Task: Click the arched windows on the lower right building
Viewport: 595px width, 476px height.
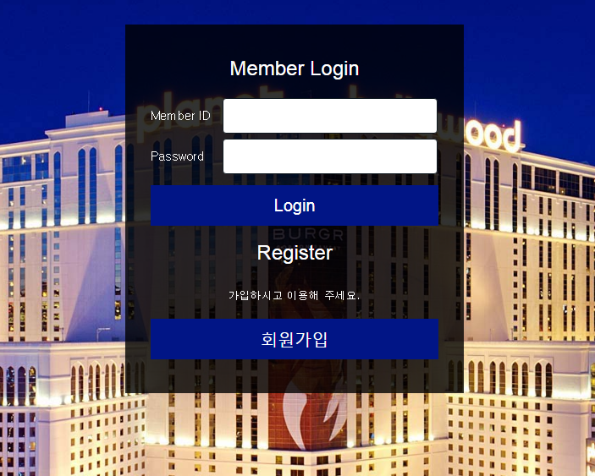Action: (x=510, y=379)
